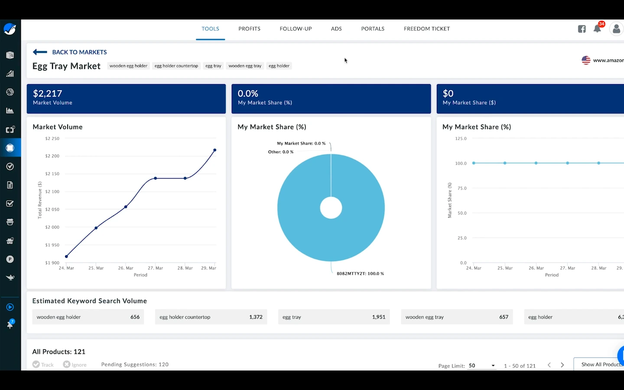Open notifications bell with 34 badge
This screenshot has width=624, height=390.
click(x=597, y=29)
